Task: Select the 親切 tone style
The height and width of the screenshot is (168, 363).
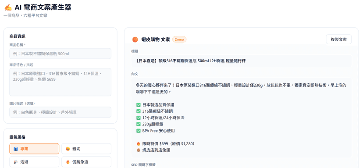Action: pos(86,149)
